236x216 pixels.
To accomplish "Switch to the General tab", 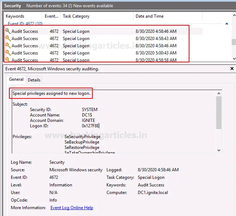I will tap(16, 79).
